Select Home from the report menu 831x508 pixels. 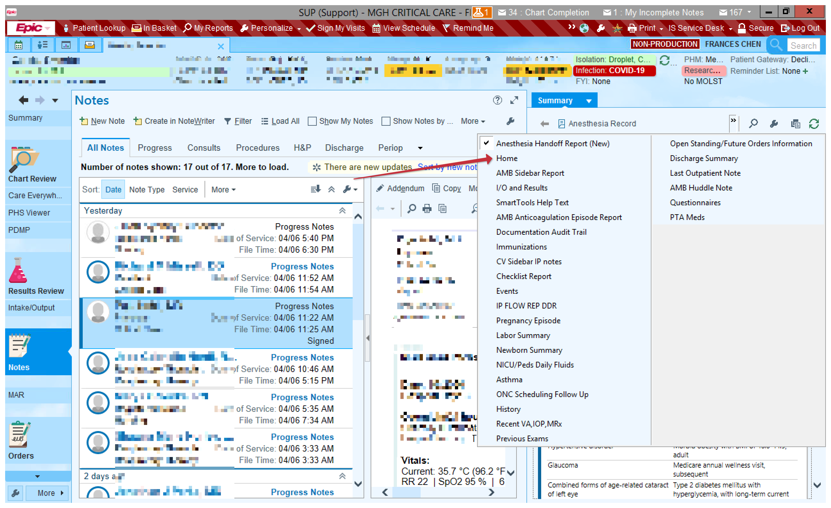pyautogui.click(x=507, y=158)
